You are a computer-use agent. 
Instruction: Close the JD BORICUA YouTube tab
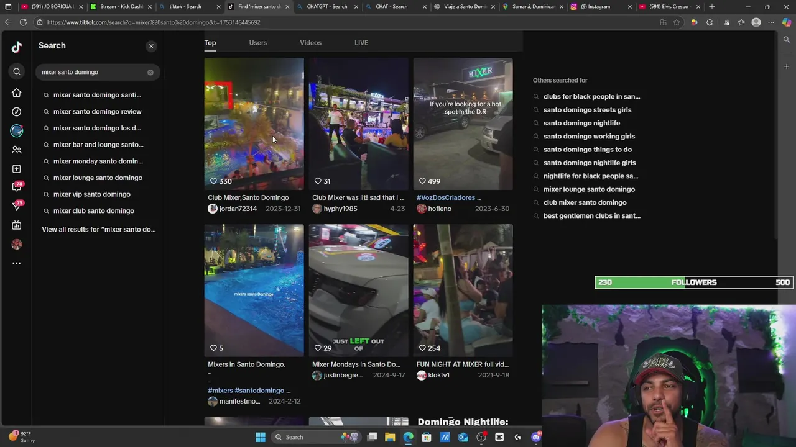point(81,7)
